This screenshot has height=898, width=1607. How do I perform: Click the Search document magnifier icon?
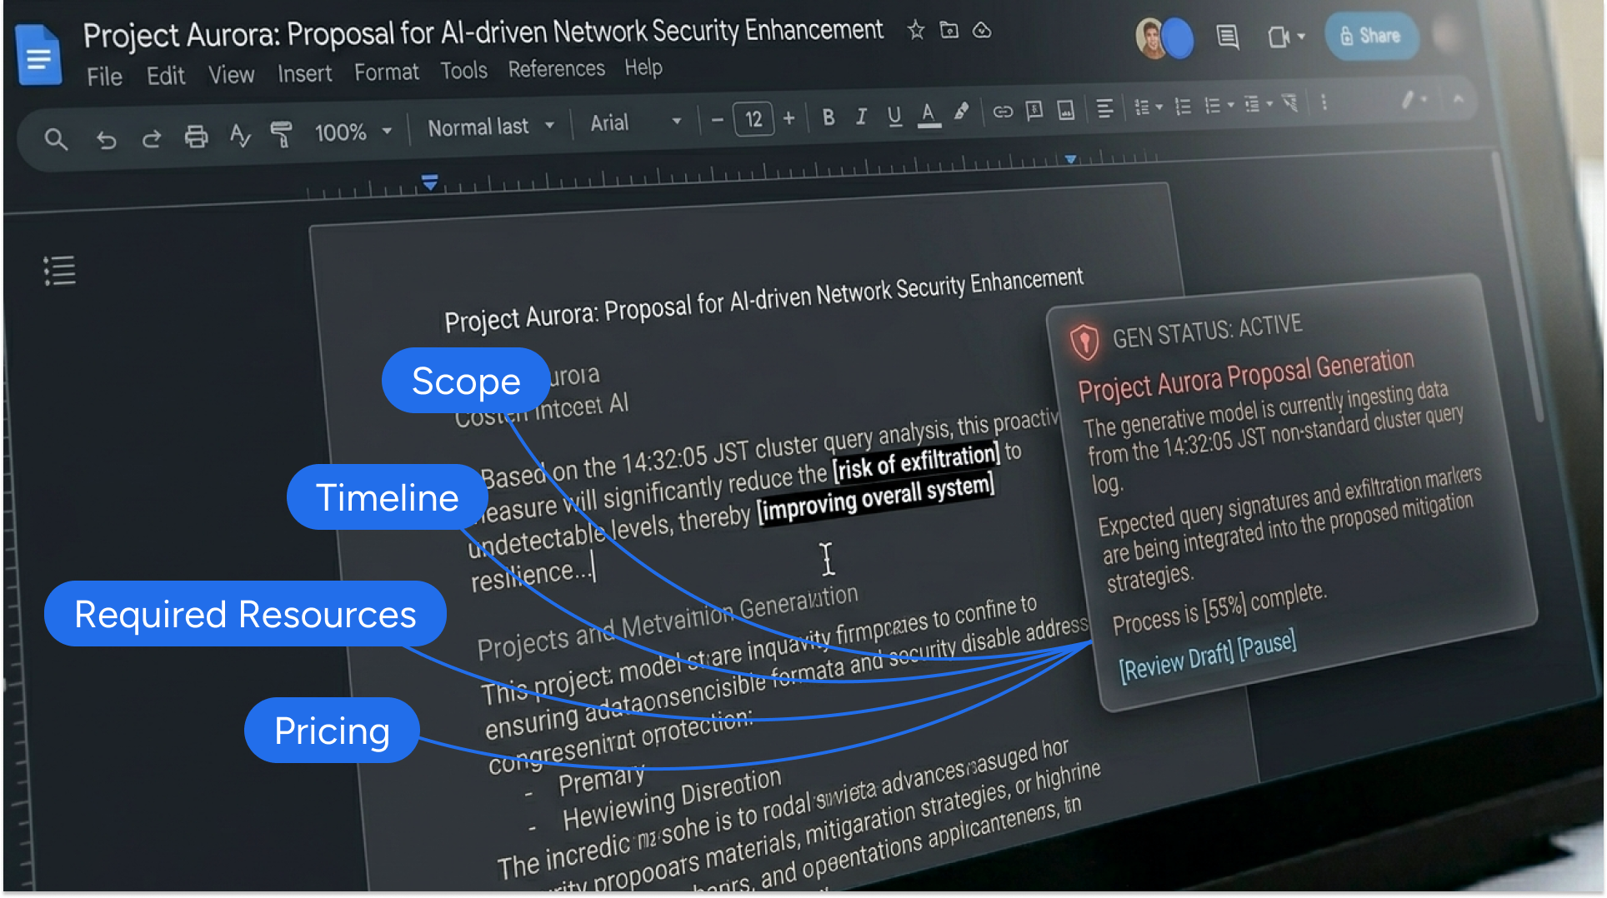[x=56, y=140]
